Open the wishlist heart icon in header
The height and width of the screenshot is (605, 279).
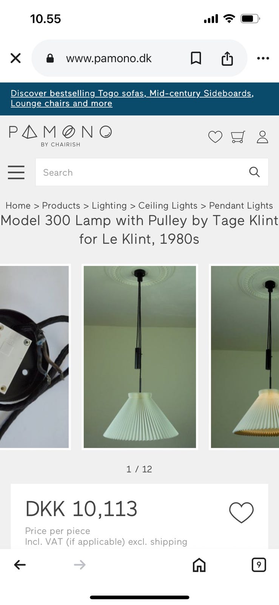215,137
